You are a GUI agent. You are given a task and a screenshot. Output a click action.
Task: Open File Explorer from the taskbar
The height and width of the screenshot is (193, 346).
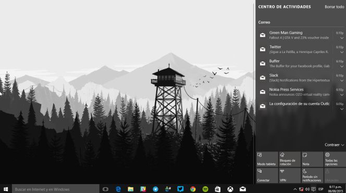pos(131,189)
